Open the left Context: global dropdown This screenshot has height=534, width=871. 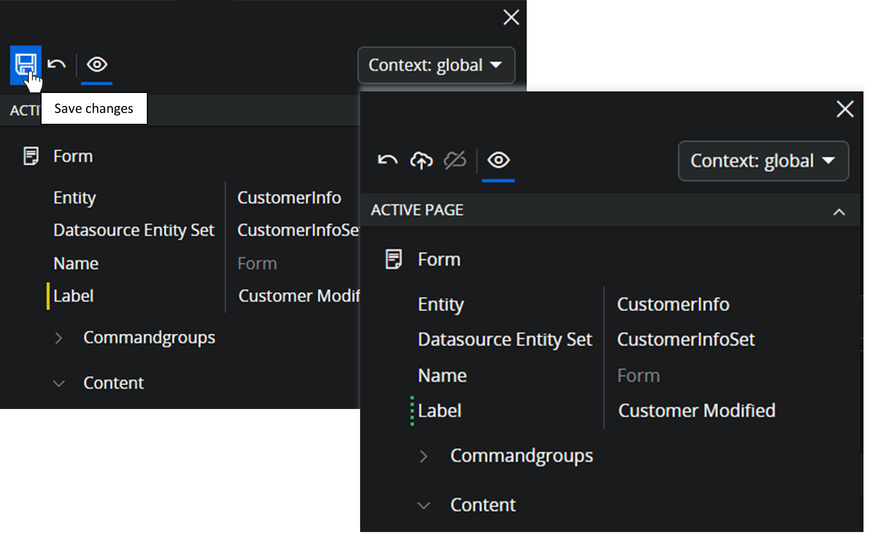(436, 65)
